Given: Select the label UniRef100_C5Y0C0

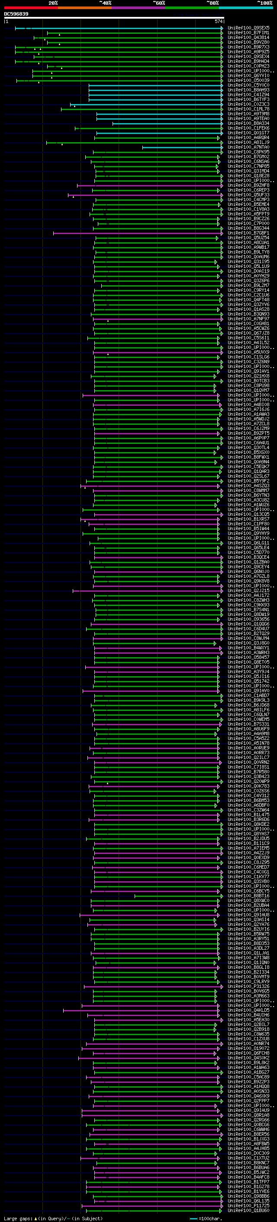Looking at the screenshot, I should [248, 85].
